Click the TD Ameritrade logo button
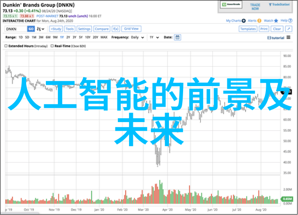Viewport: 298px width, 215px height. [231, 5]
